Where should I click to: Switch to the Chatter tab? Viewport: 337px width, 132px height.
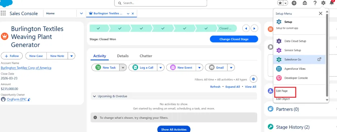(146, 56)
